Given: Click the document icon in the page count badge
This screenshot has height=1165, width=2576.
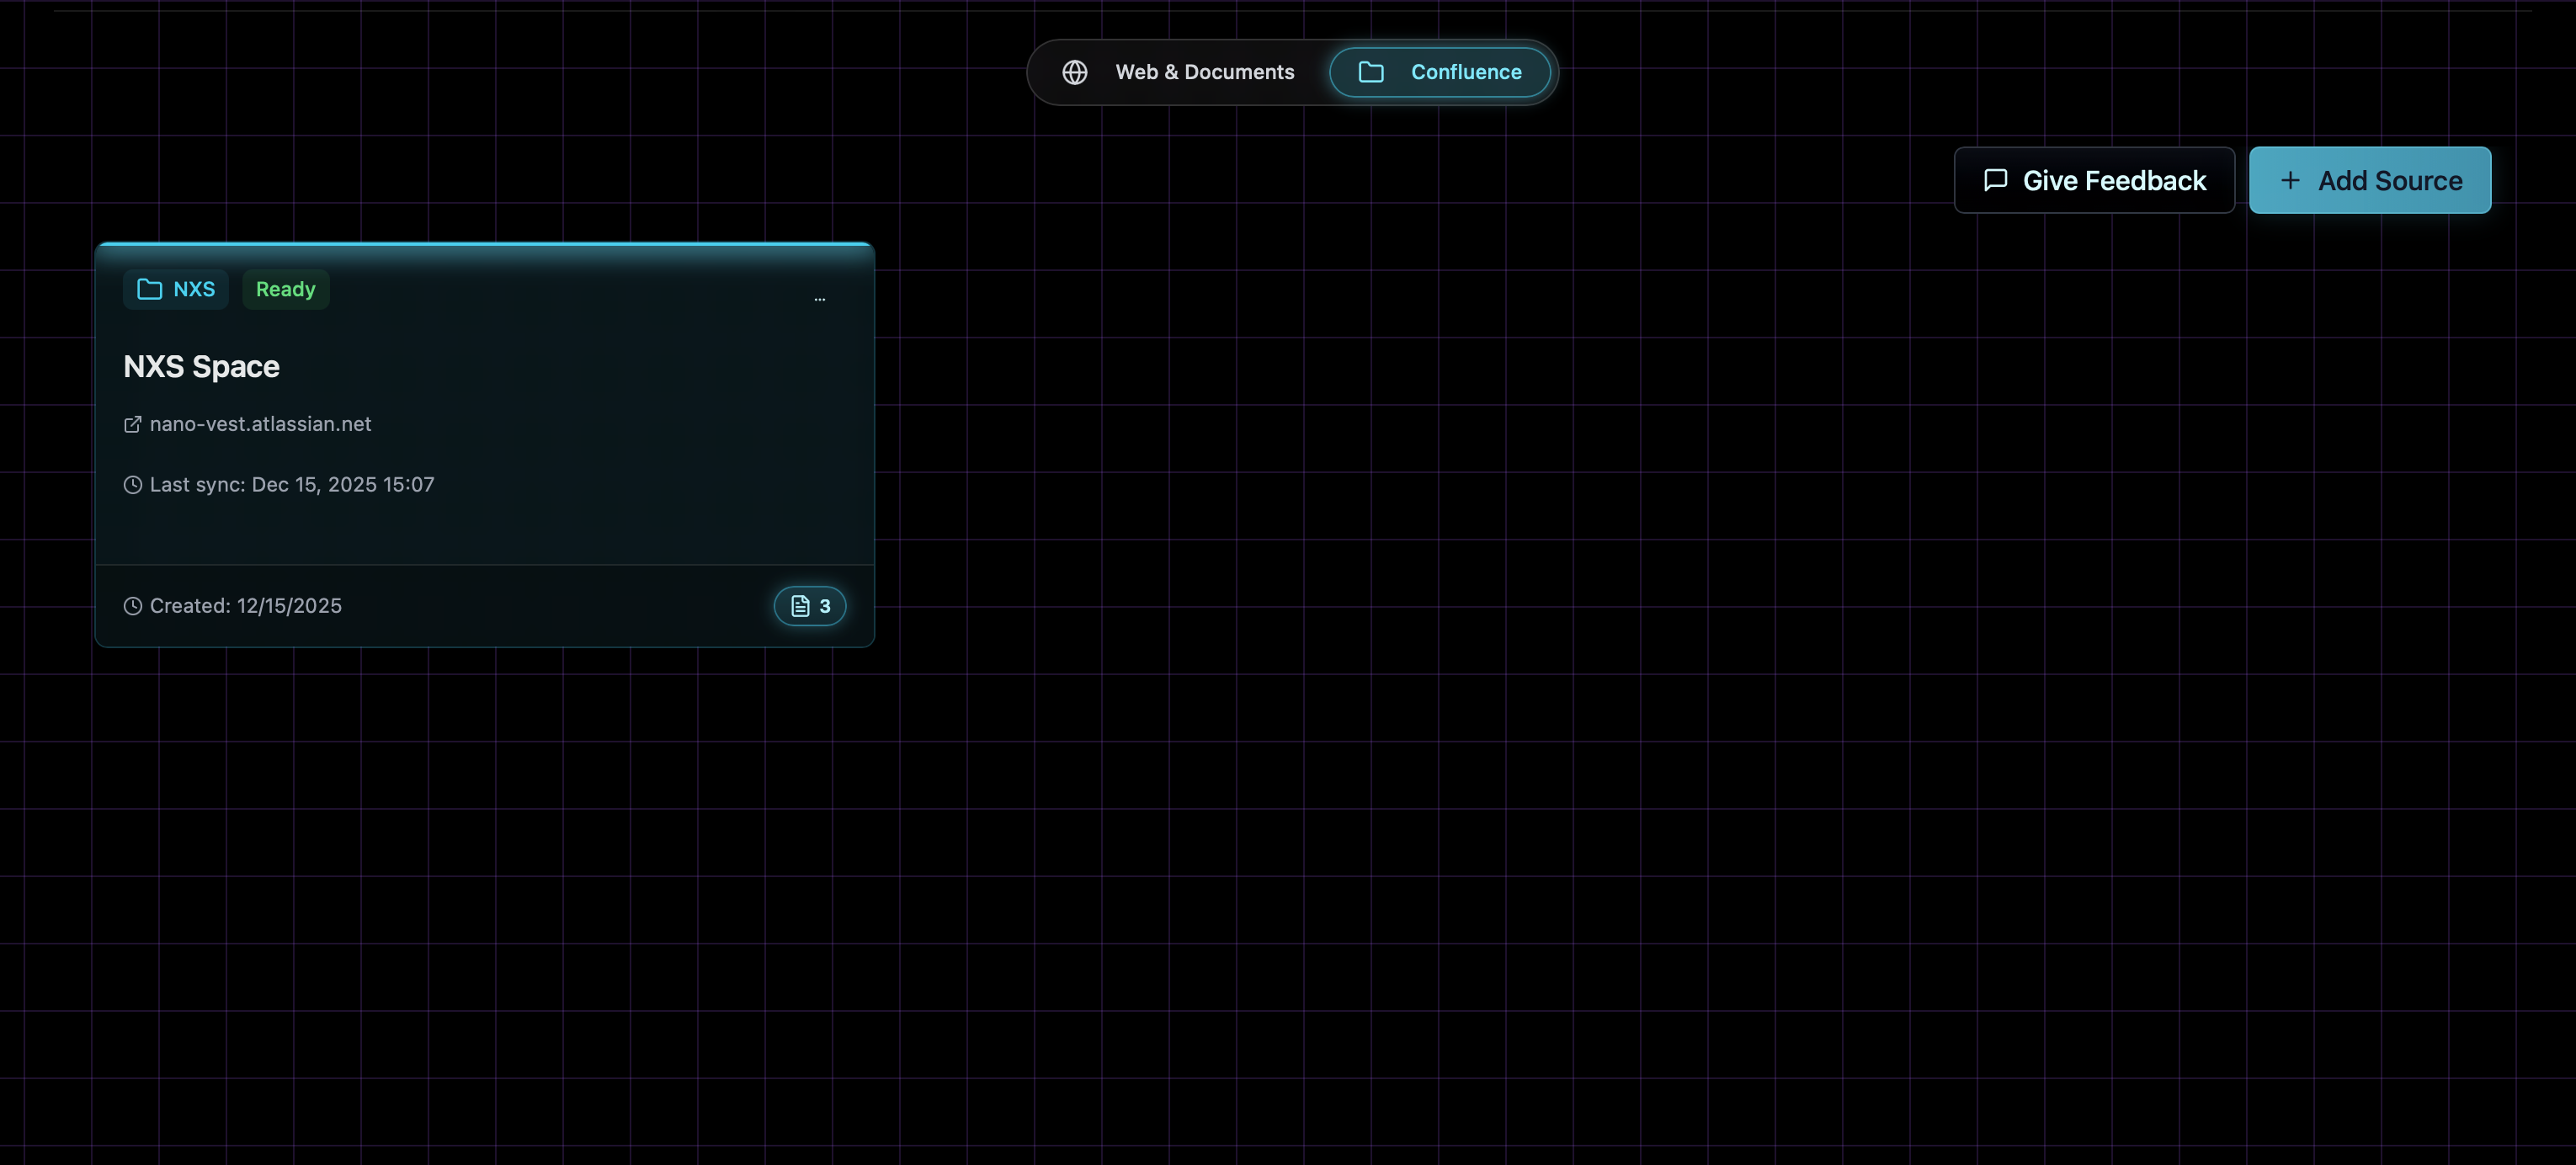Looking at the screenshot, I should click(x=799, y=606).
